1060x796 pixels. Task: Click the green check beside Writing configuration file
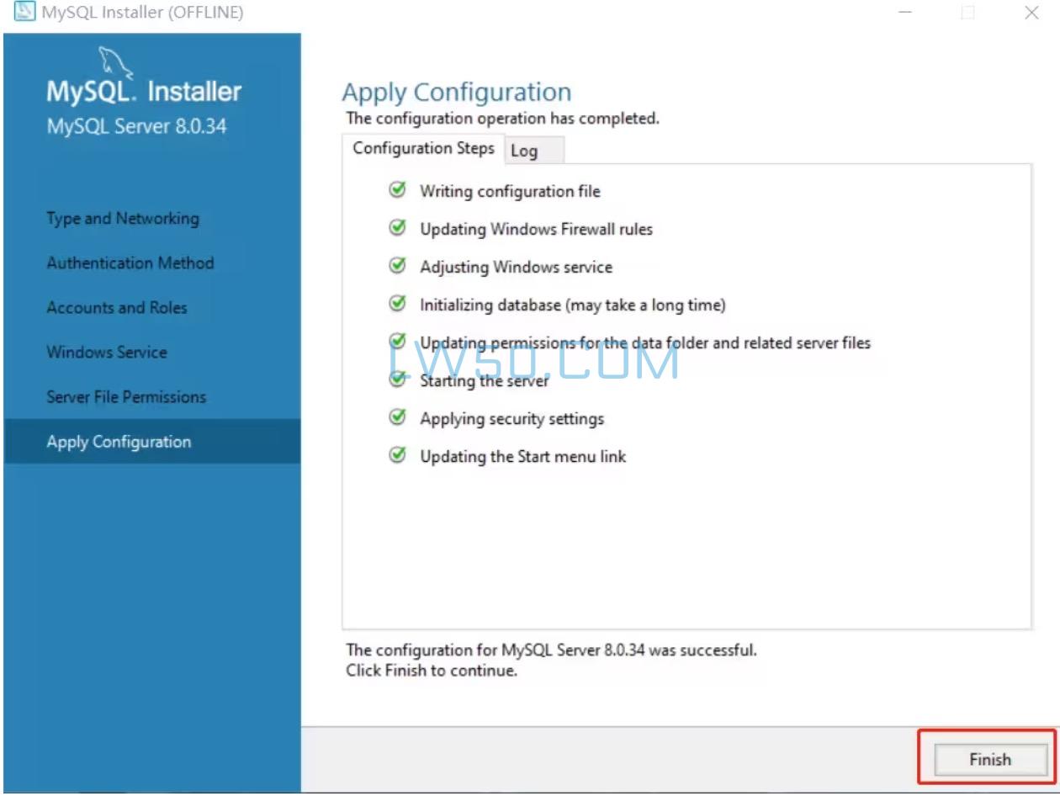pos(396,191)
